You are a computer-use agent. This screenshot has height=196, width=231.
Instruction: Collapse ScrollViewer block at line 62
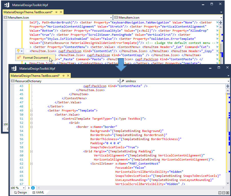(32, 164)
